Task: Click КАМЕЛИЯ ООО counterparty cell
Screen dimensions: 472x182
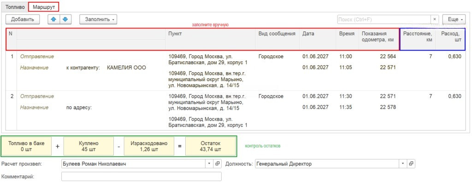Action: (126, 68)
